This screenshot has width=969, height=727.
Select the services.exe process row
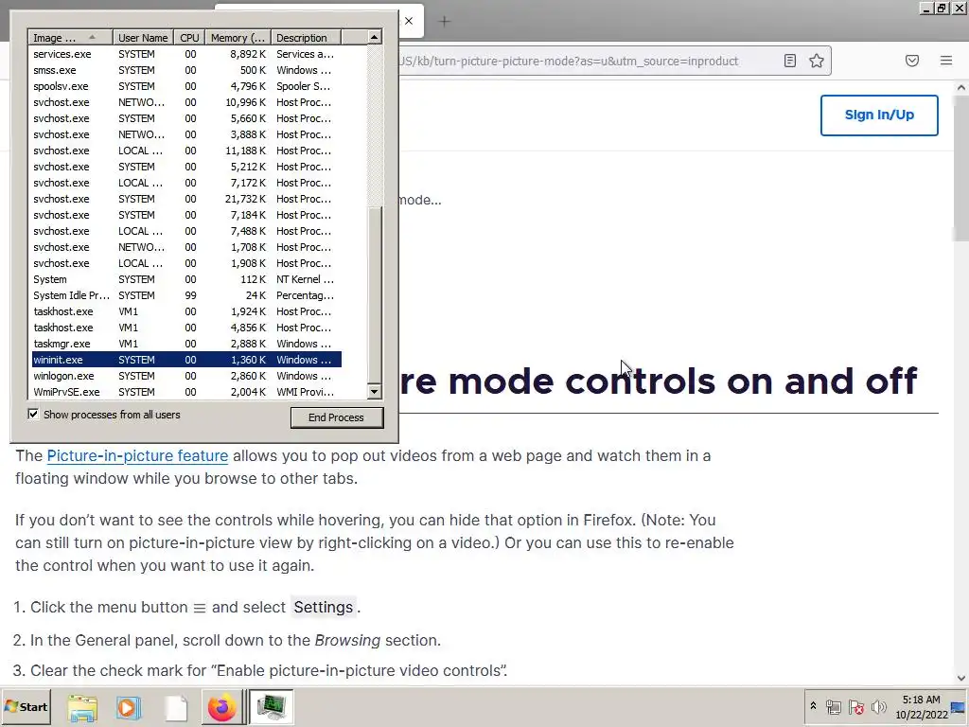(x=186, y=54)
